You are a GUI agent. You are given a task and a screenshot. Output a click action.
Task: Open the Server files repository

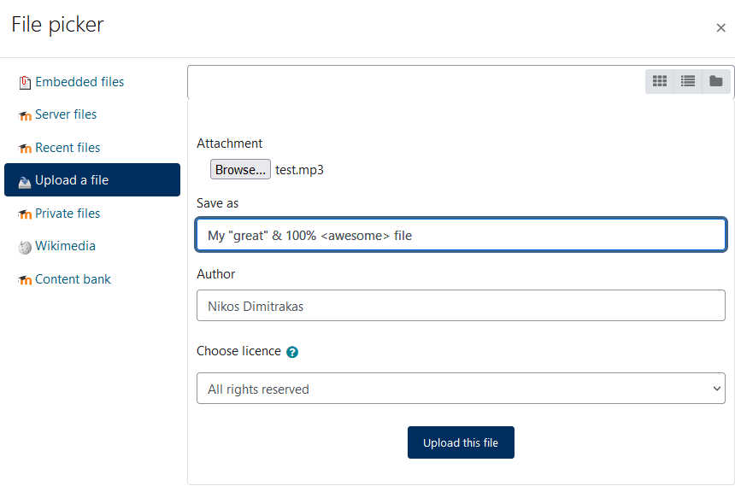66,114
